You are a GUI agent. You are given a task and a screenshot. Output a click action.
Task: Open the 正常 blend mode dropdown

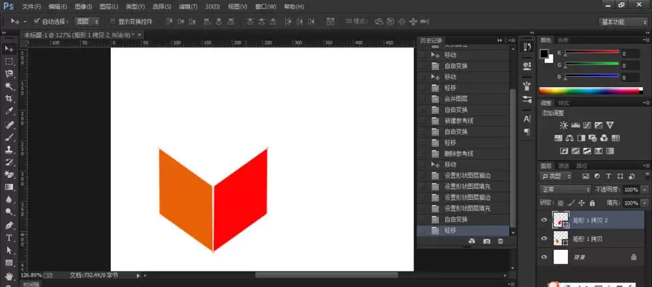565,189
